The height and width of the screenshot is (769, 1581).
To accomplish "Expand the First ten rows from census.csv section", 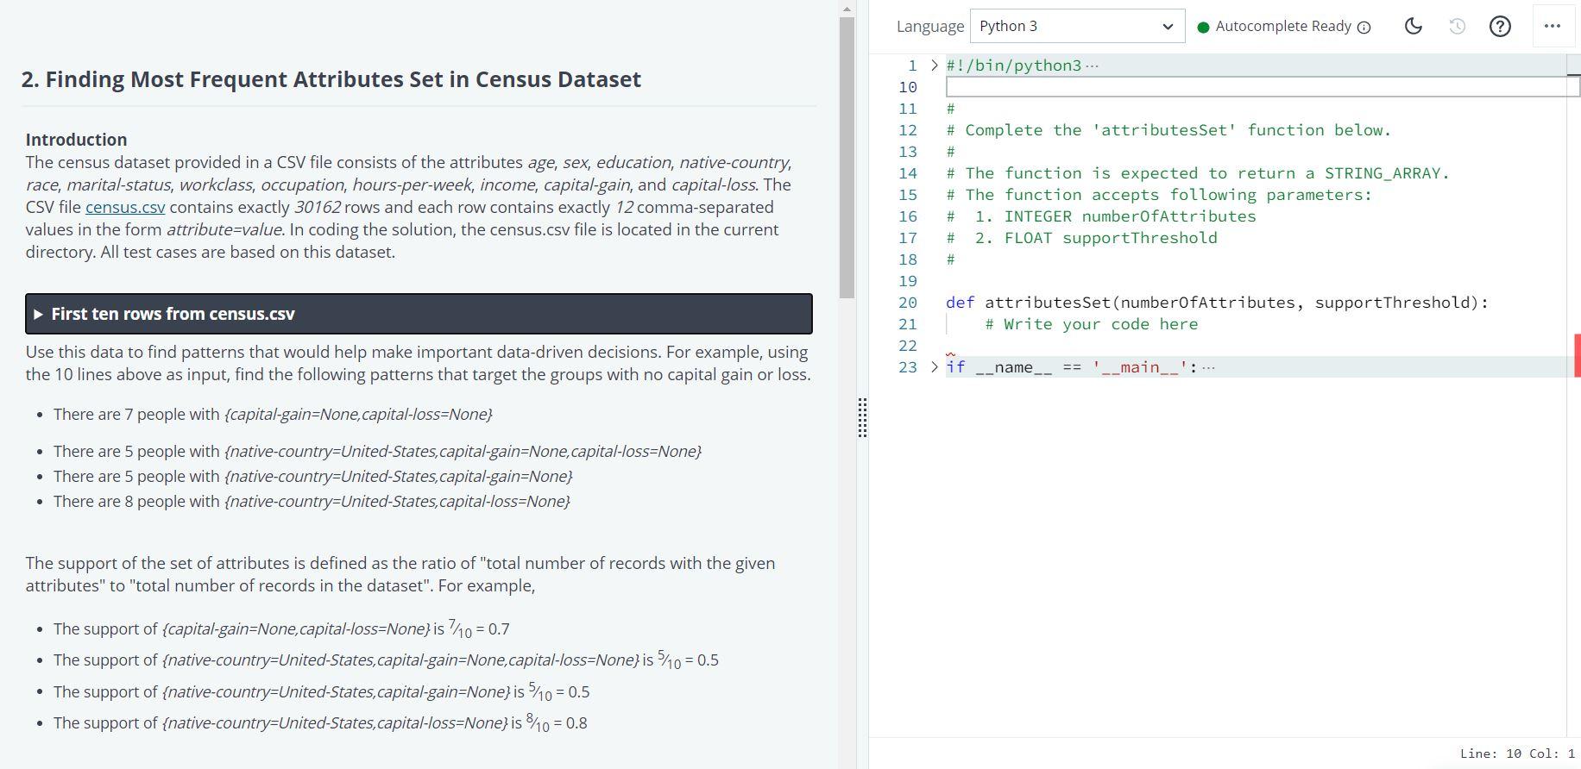I will [x=419, y=314].
